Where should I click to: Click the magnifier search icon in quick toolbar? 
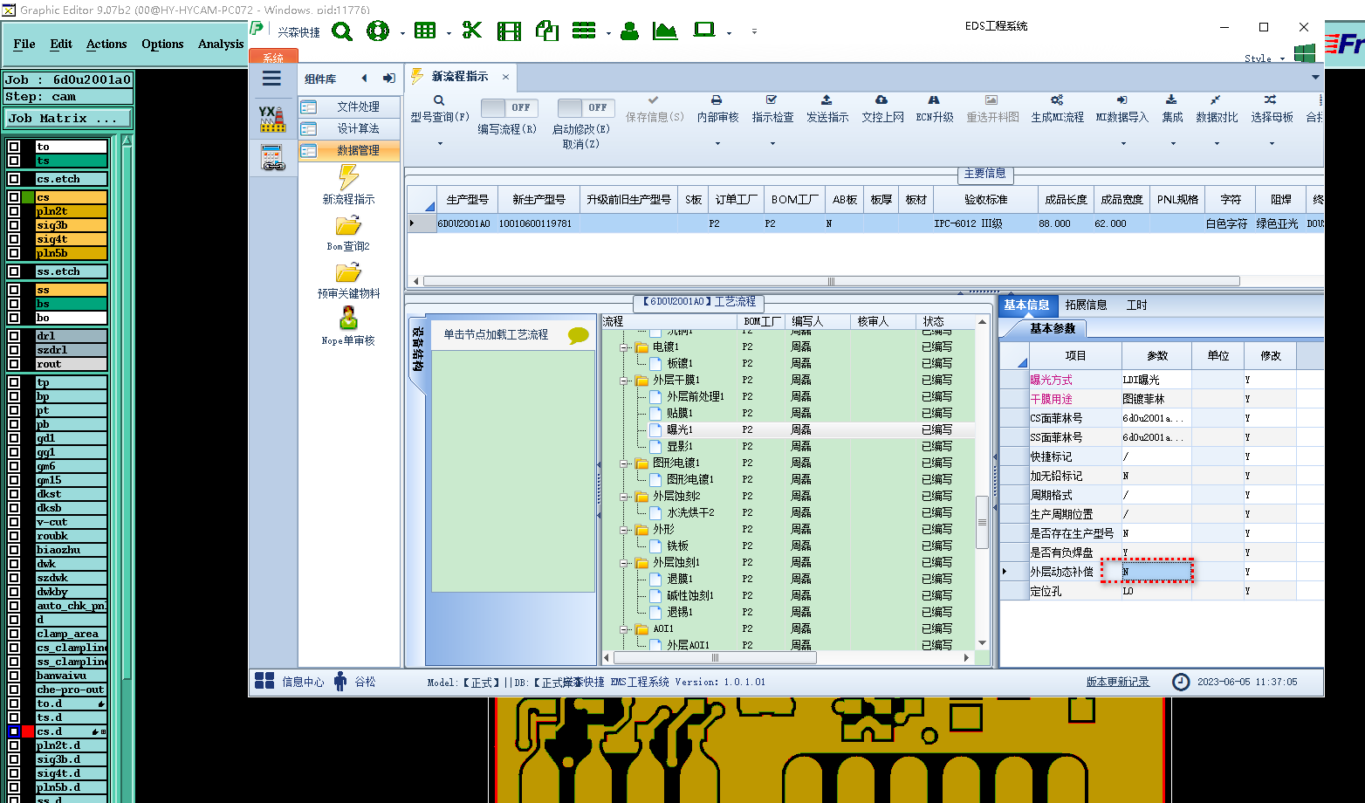tap(342, 31)
